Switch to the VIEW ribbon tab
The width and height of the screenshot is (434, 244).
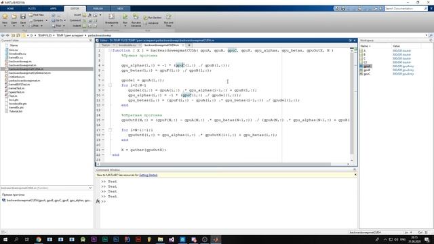coord(120,9)
